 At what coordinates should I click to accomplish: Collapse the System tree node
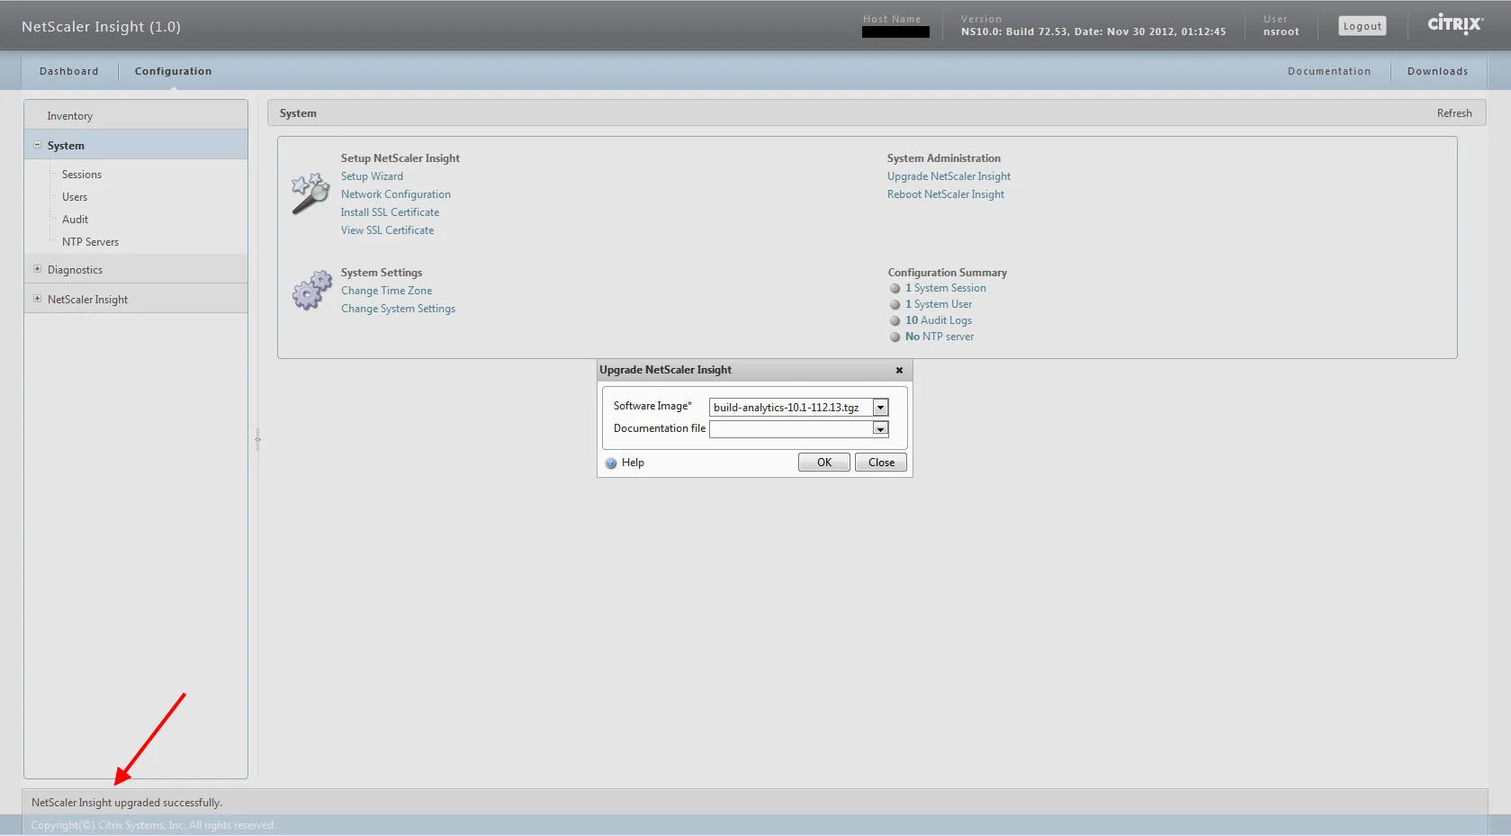[37, 145]
